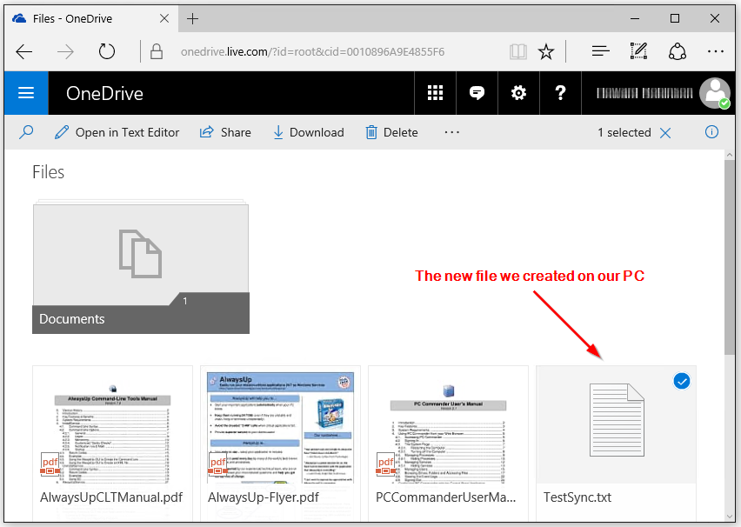The width and height of the screenshot is (741, 527).
Task: Open a new browser tab
Action: point(192,19)
